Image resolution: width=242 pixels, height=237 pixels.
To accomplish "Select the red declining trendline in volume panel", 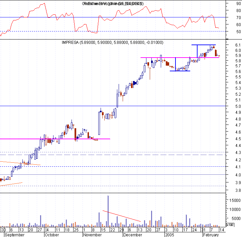I will tap(122, 216).
